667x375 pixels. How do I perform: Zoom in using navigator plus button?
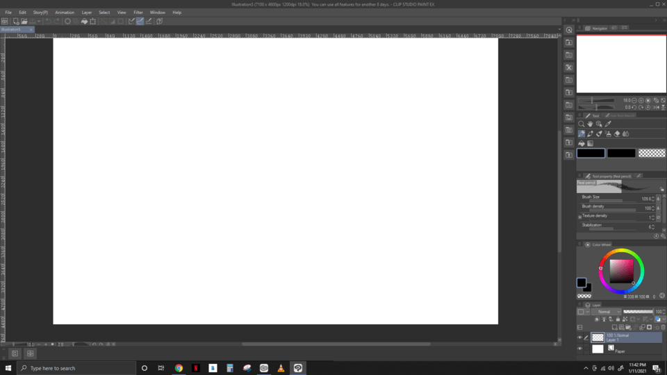click(641, 101)
